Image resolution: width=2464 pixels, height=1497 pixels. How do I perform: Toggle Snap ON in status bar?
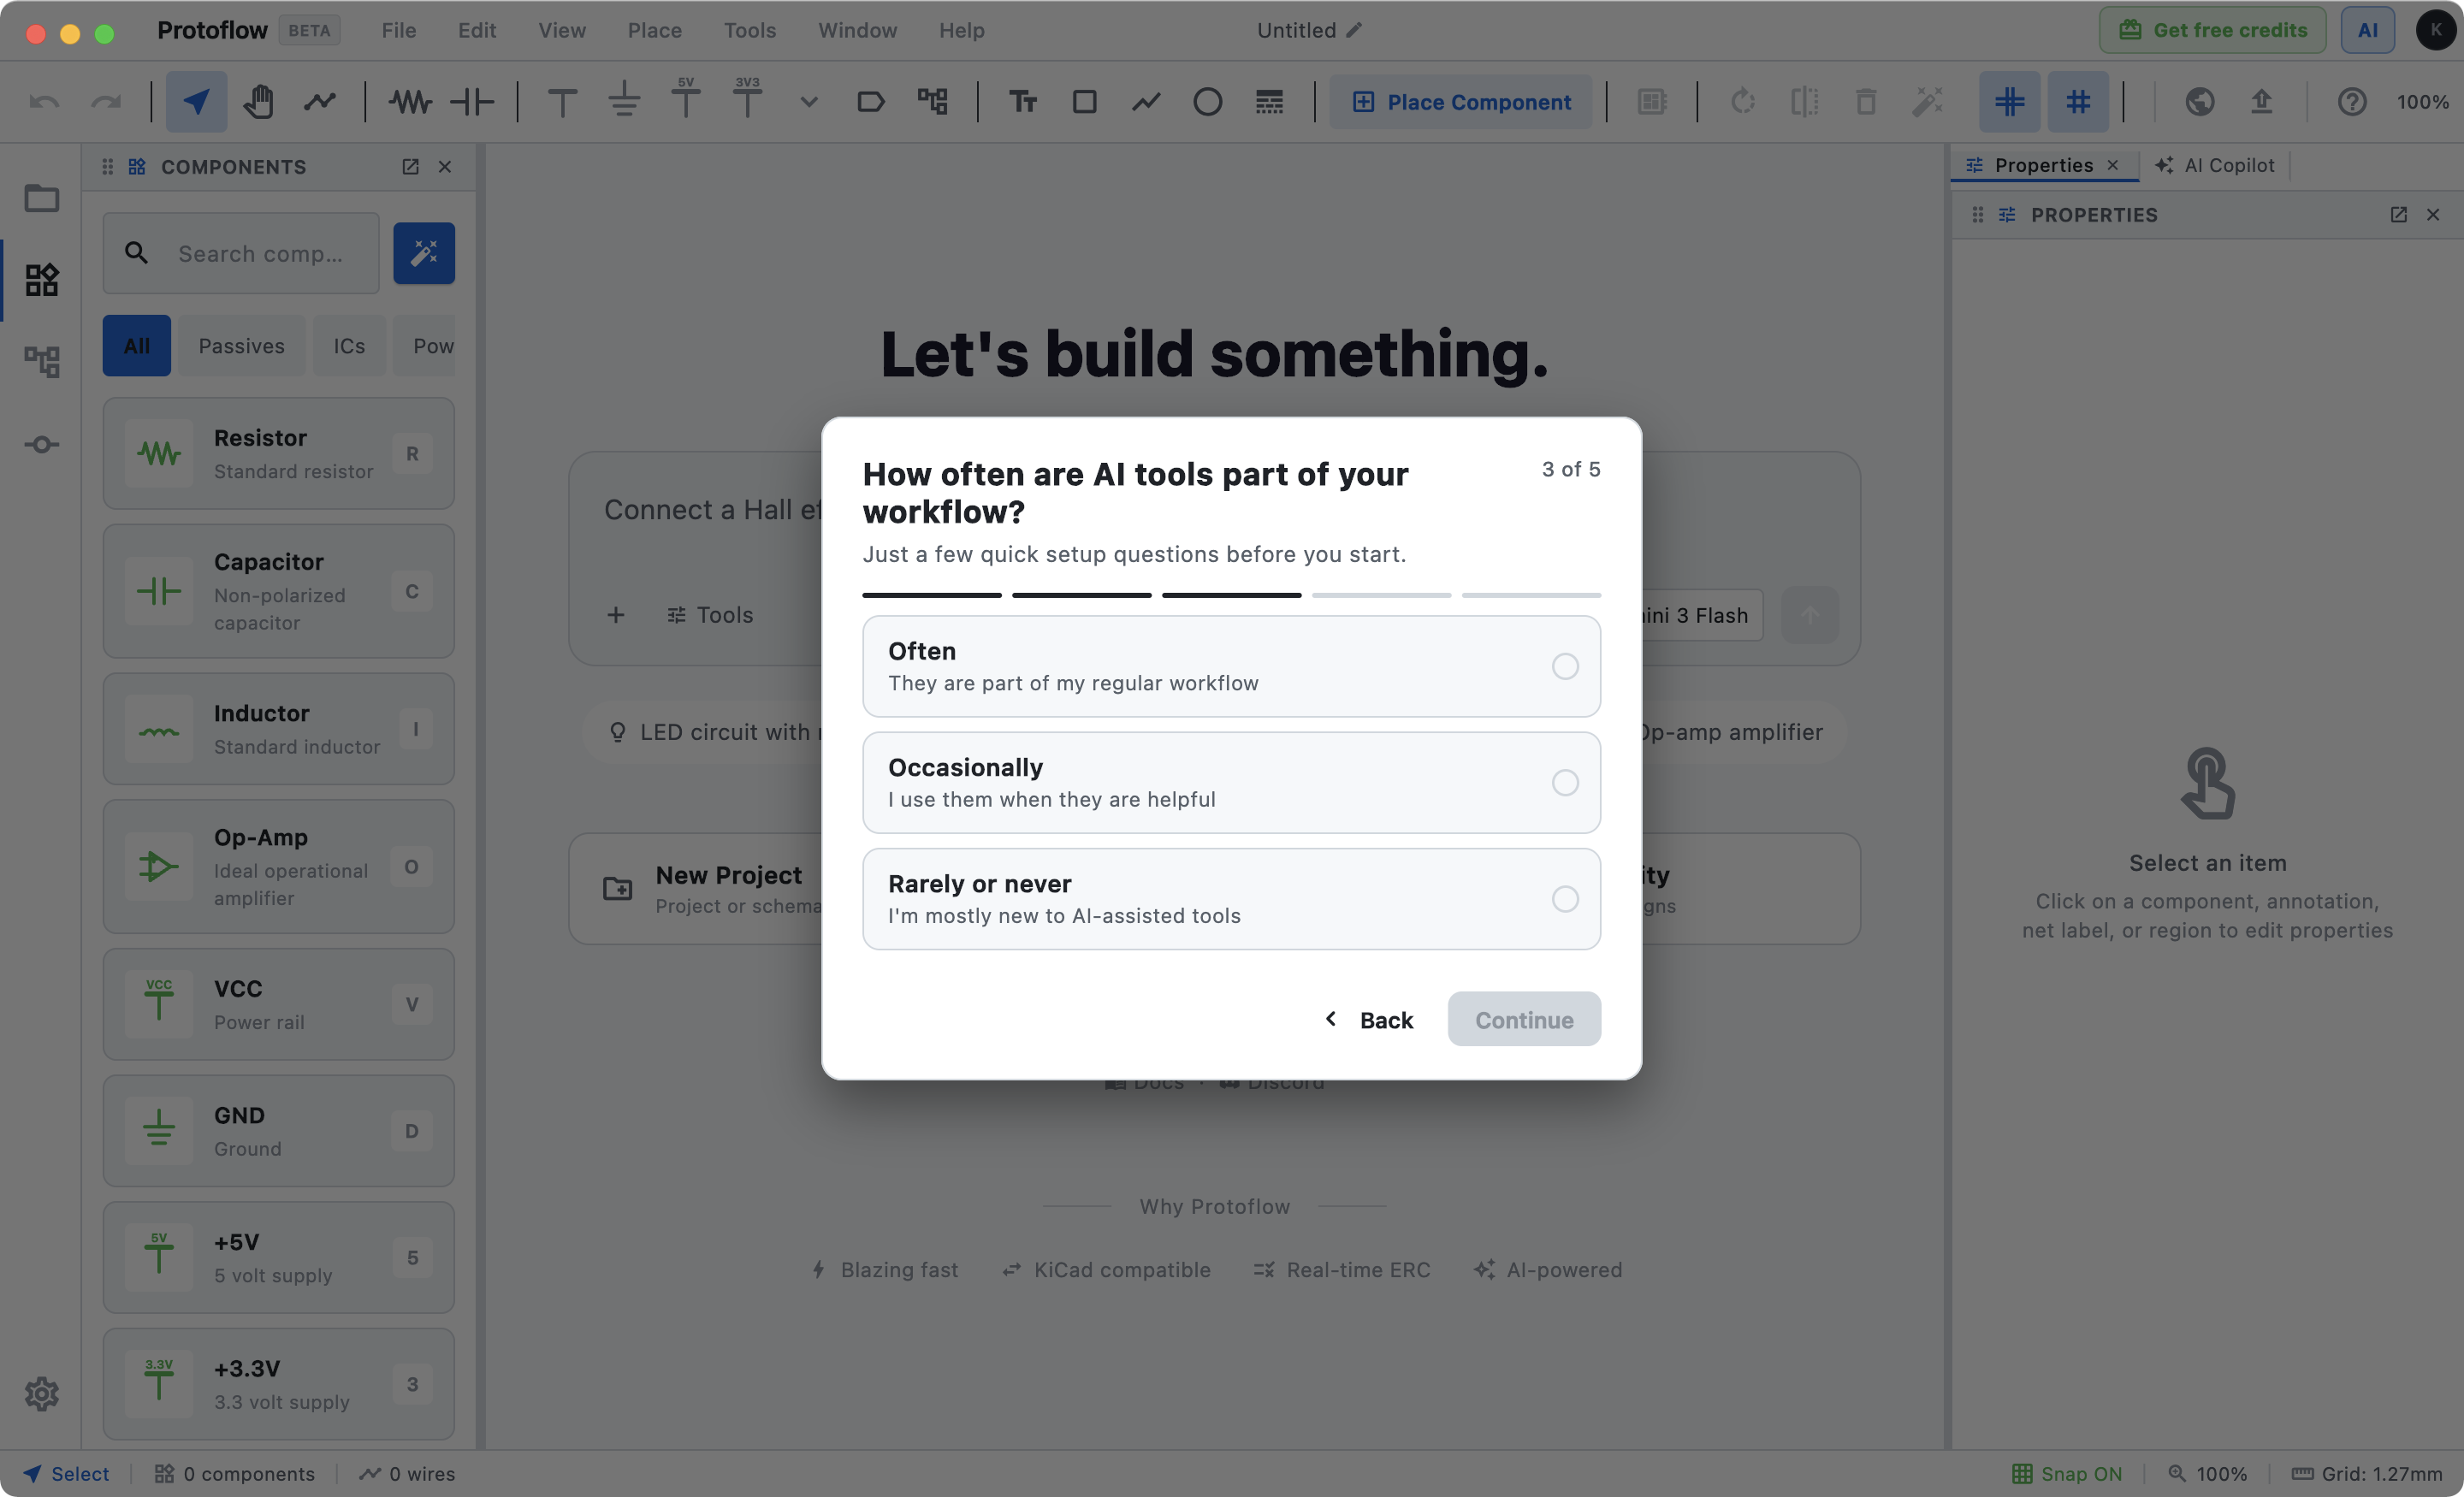pyautogui.click(x=2066, y=1473)
